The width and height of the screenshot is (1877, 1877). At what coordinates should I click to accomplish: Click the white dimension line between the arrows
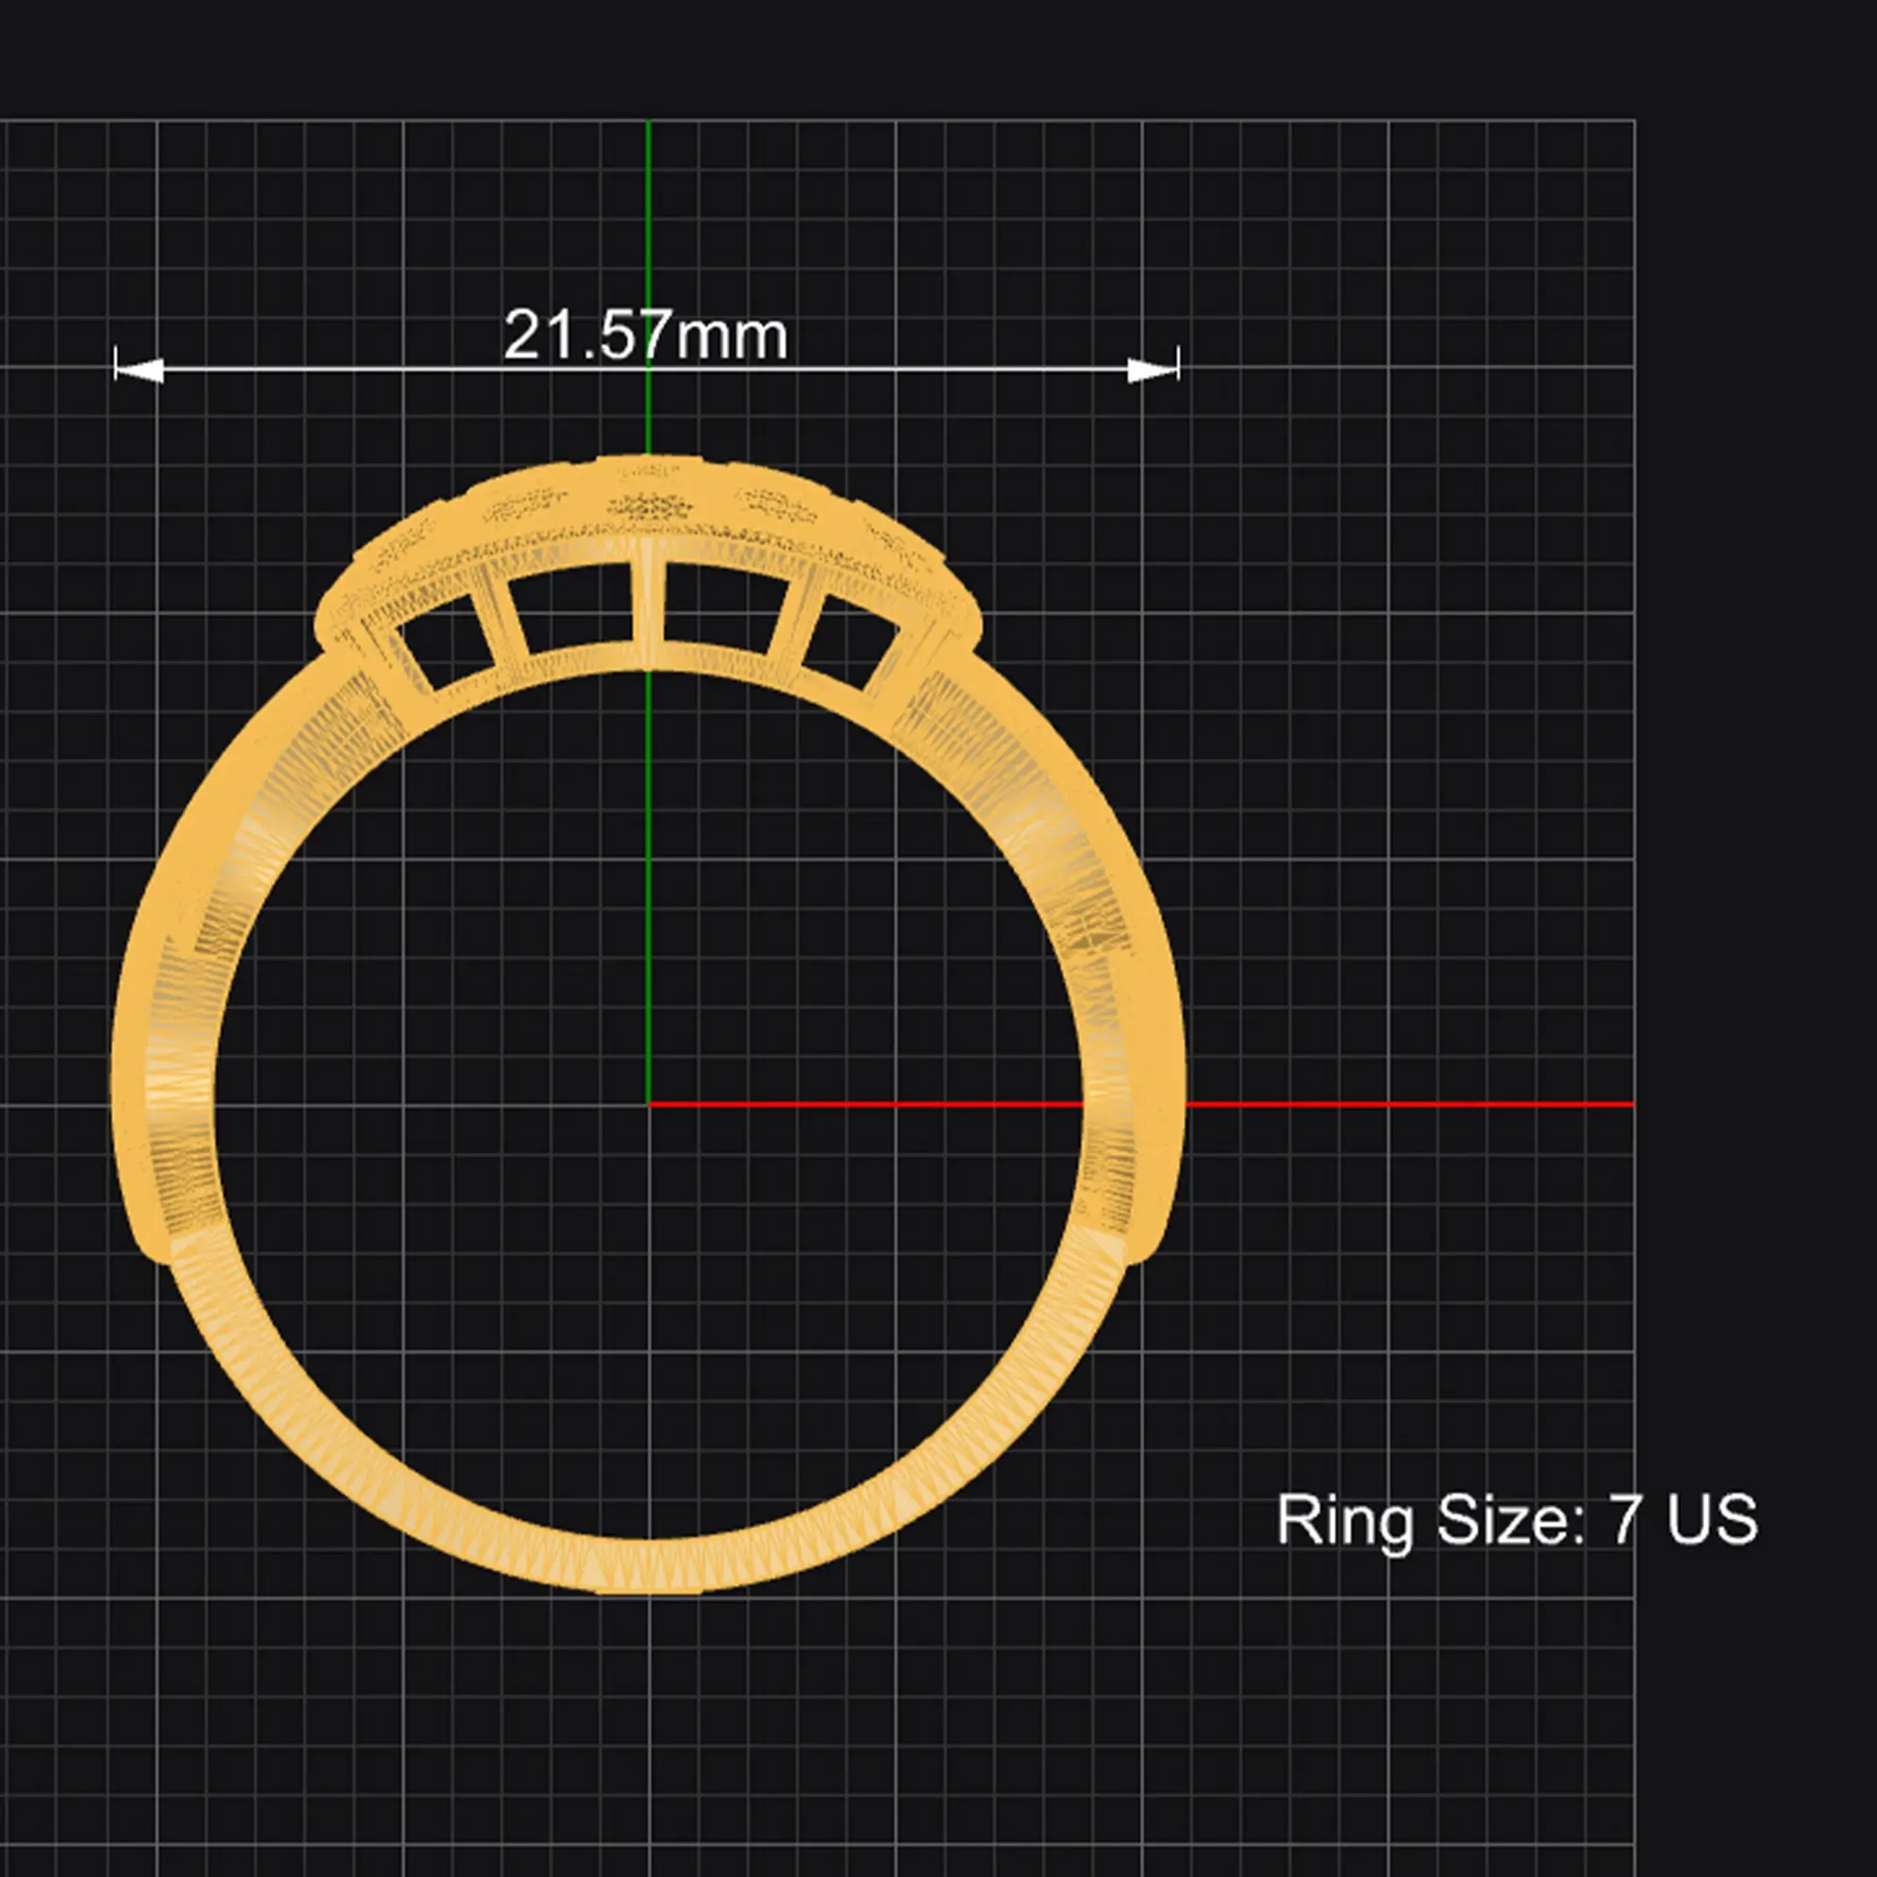click(x=645, y=369)
